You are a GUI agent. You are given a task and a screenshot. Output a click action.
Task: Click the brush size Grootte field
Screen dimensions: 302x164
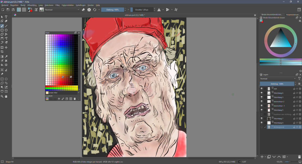click(x=142, y=10)
